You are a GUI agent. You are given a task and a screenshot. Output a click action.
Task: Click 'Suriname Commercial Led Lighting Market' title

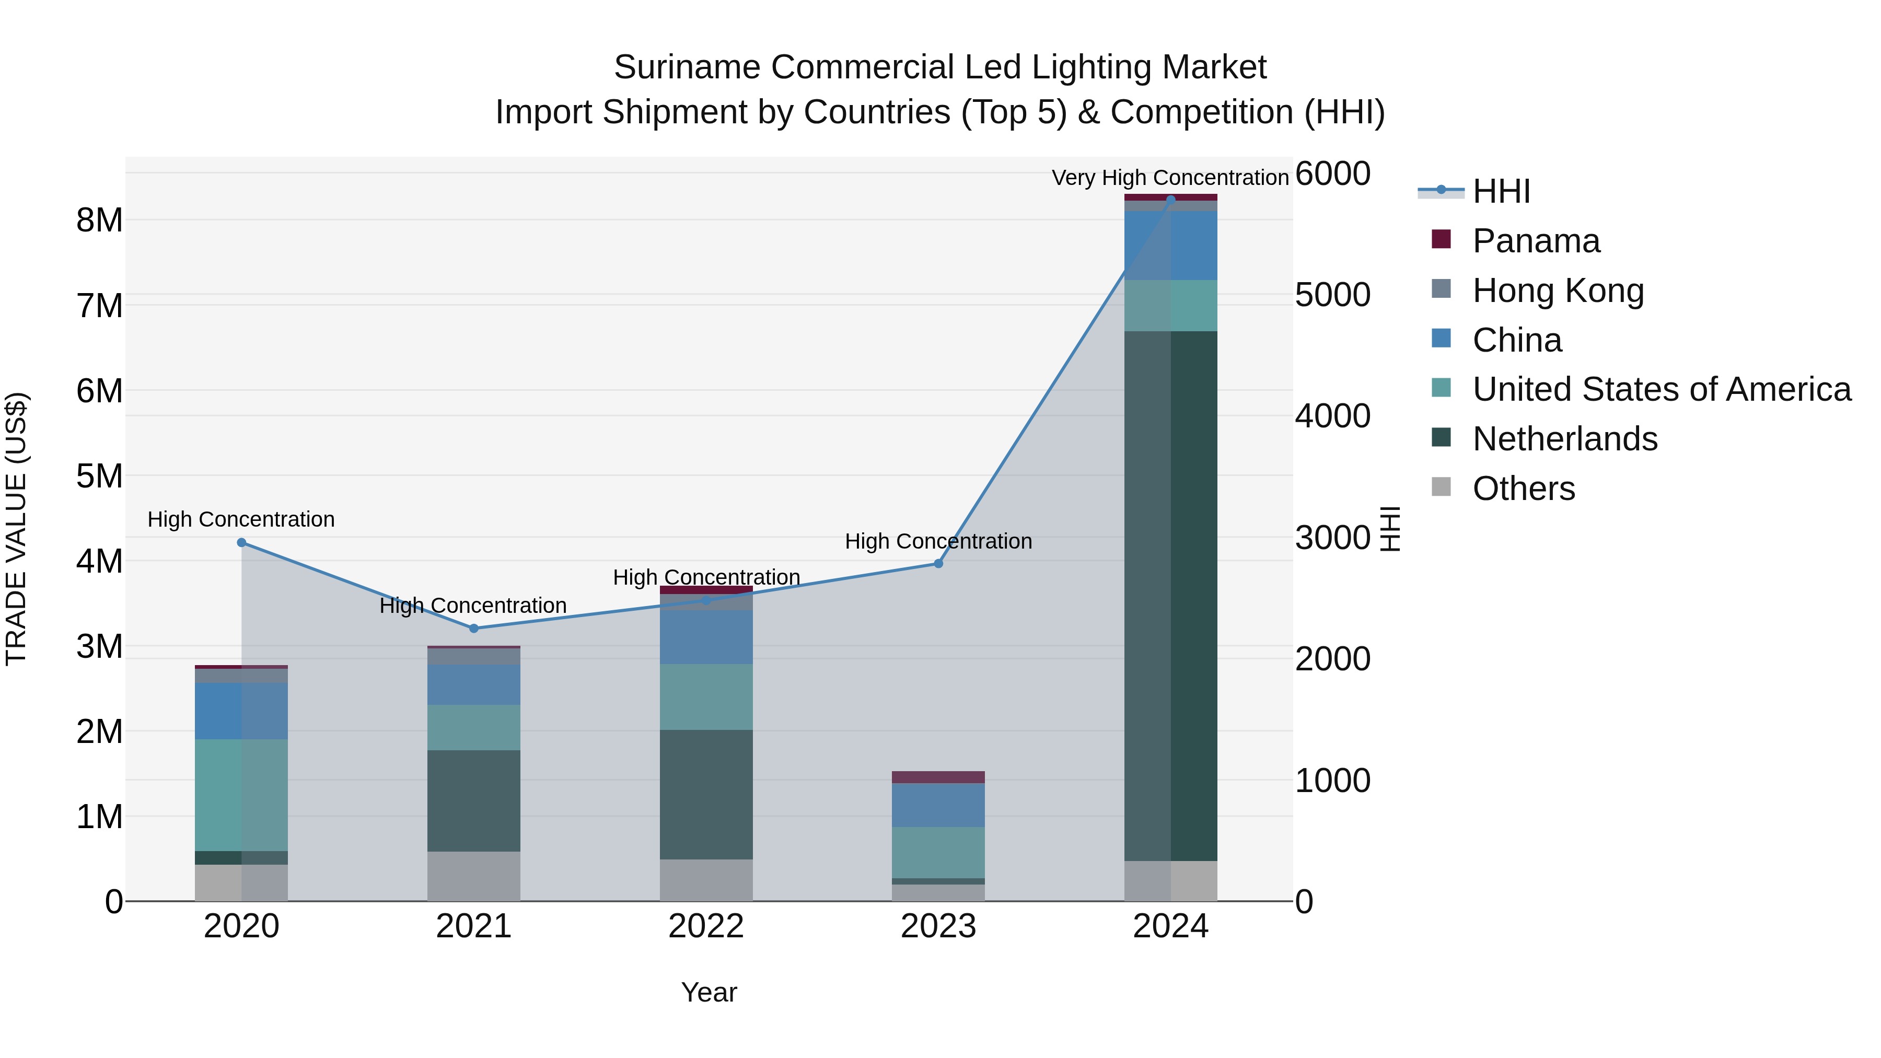point(940,67)
